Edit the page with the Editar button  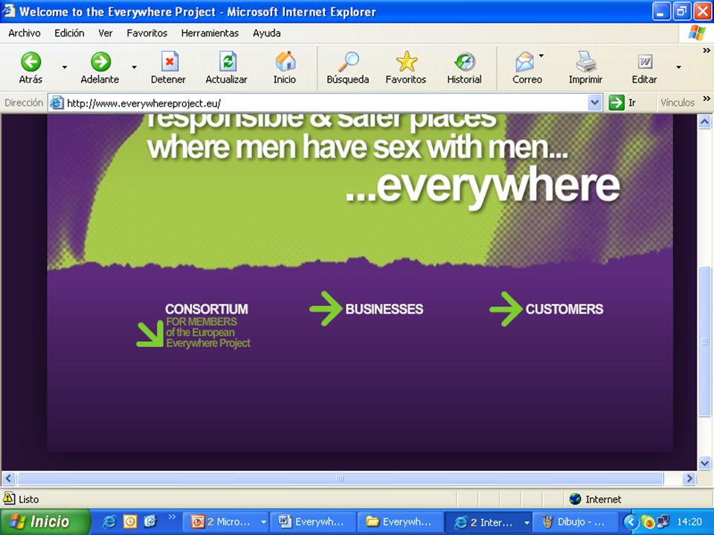644,68
